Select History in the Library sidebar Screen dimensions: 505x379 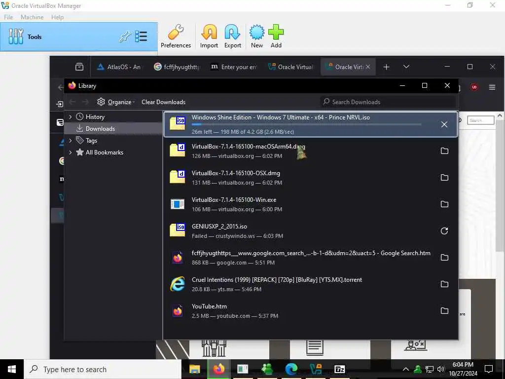pos(95,116)
